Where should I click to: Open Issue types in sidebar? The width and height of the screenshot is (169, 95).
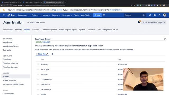7,42
